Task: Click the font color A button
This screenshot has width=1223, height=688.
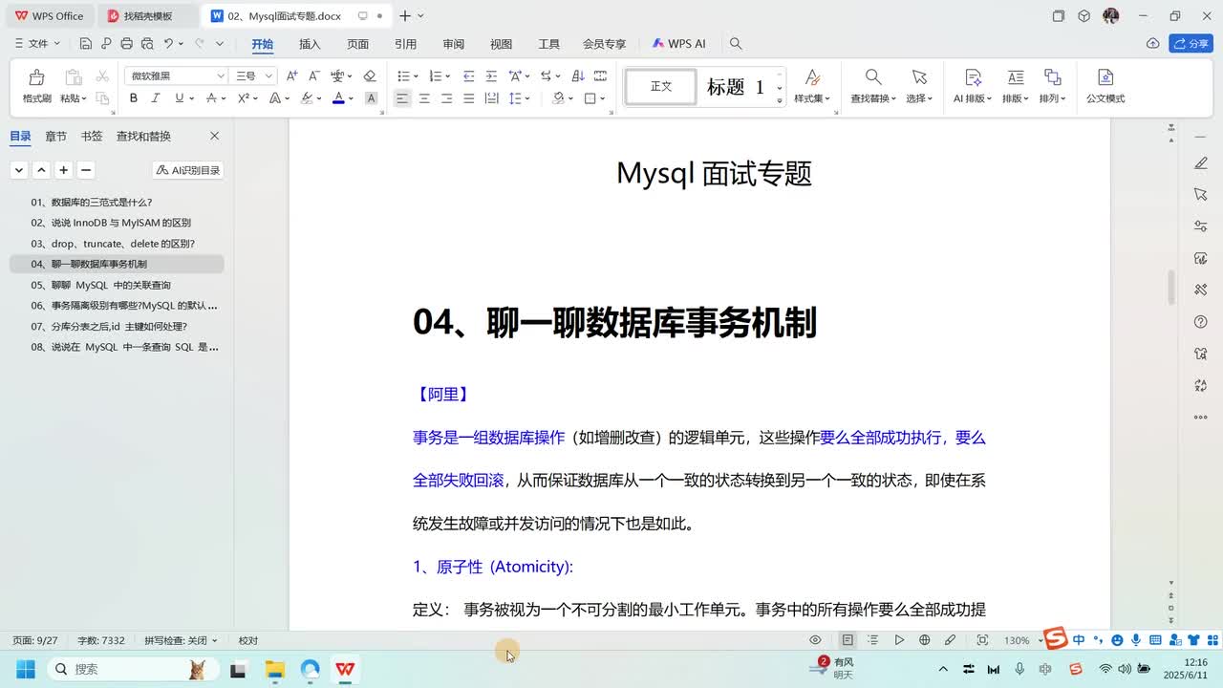Action: point(338,98)
